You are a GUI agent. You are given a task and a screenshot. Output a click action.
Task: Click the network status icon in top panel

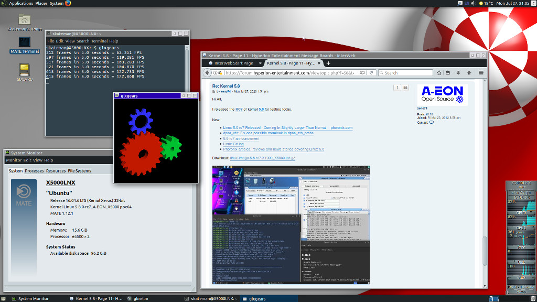coord(460,3)
